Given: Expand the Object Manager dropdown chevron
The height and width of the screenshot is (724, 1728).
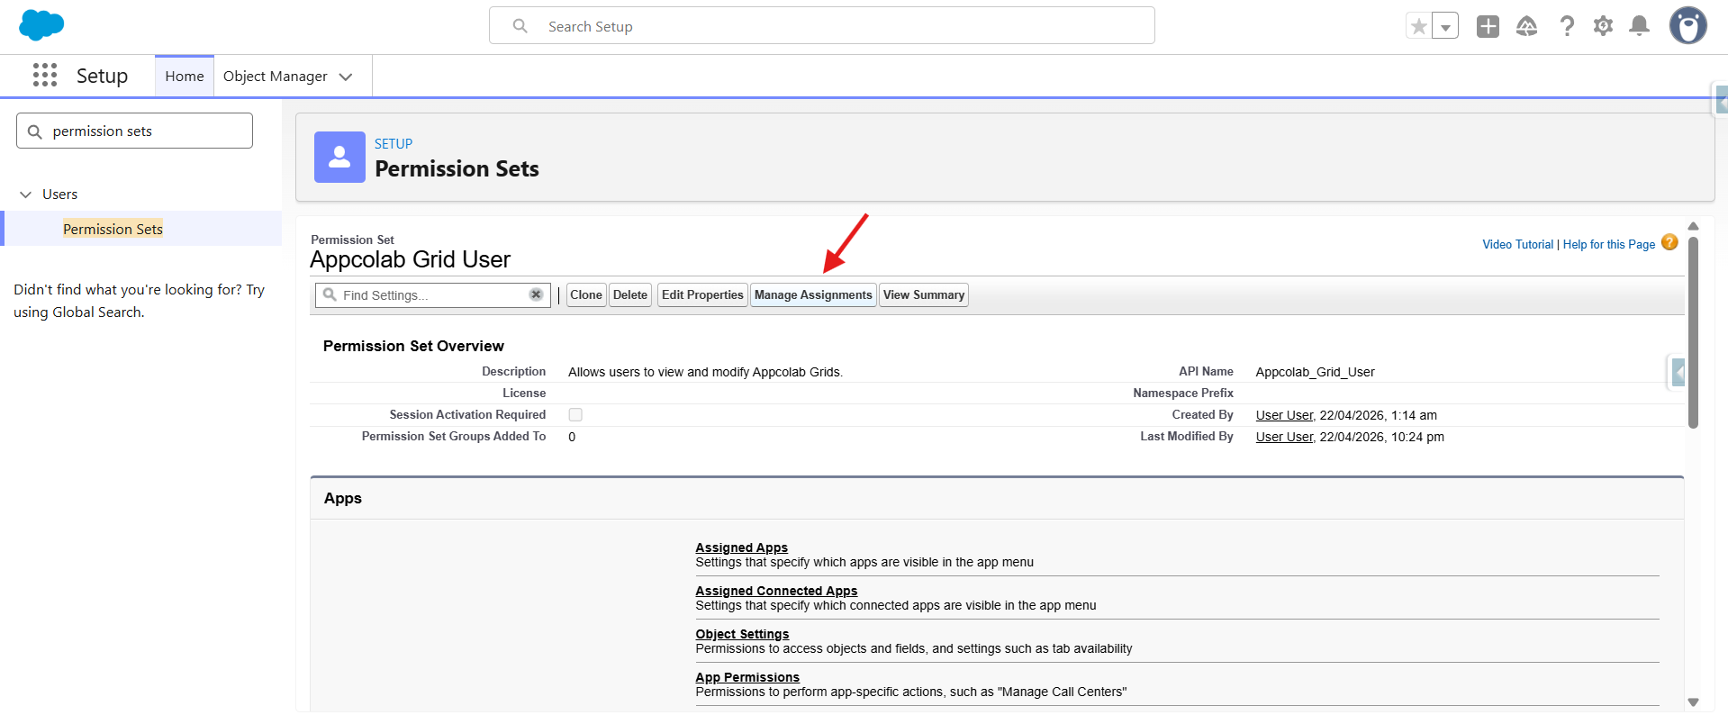Looking at the screenshot, I should (x=346, y=77).
